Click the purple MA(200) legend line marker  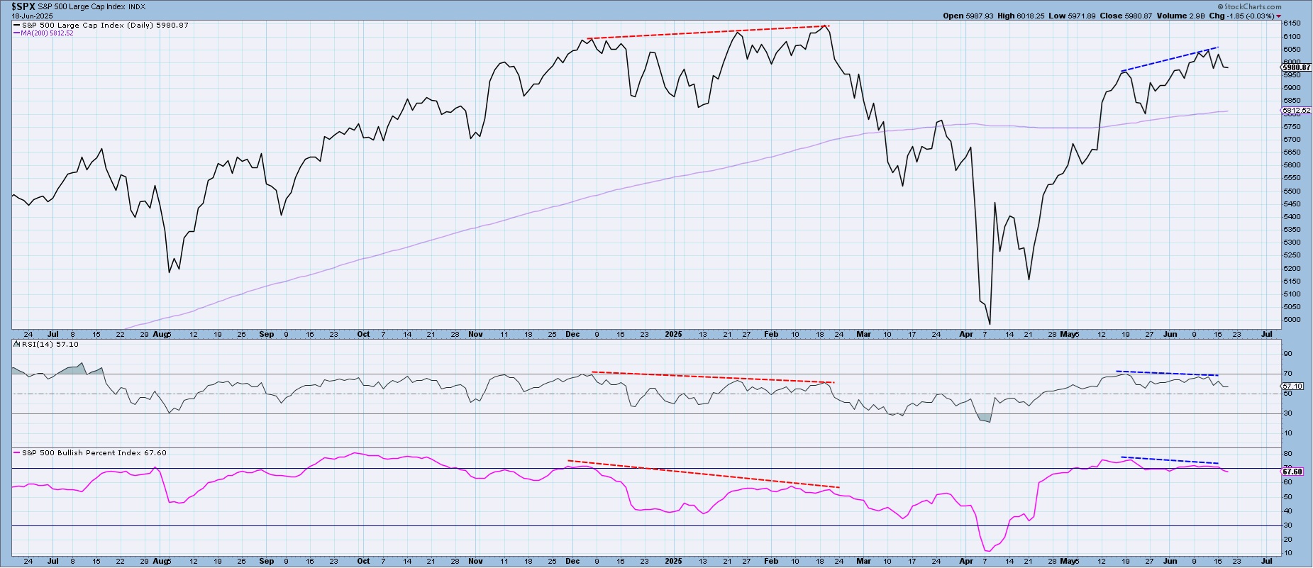coord(16,33)
